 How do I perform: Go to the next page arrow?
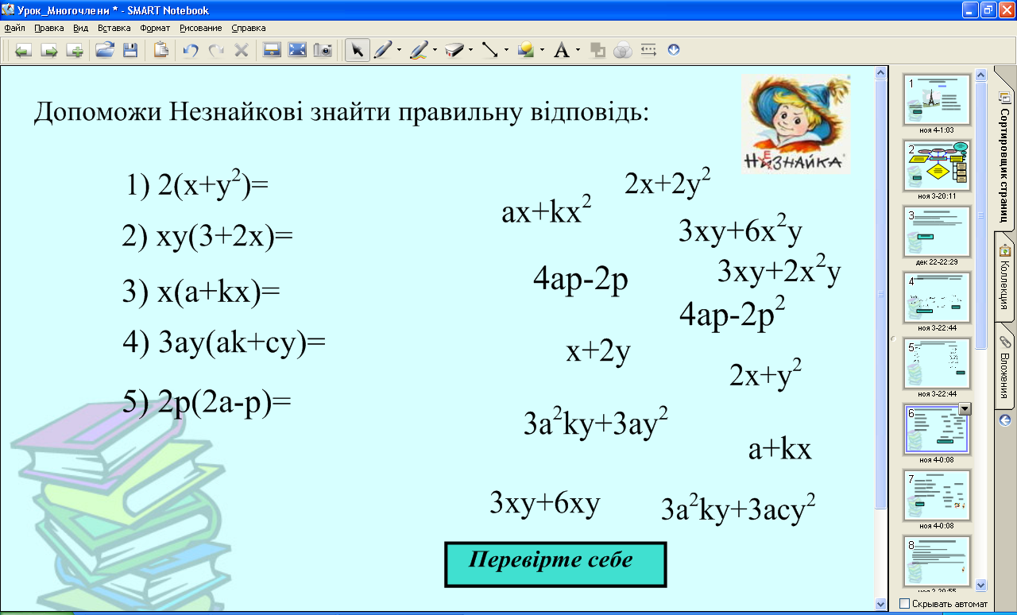click(49, 50)
